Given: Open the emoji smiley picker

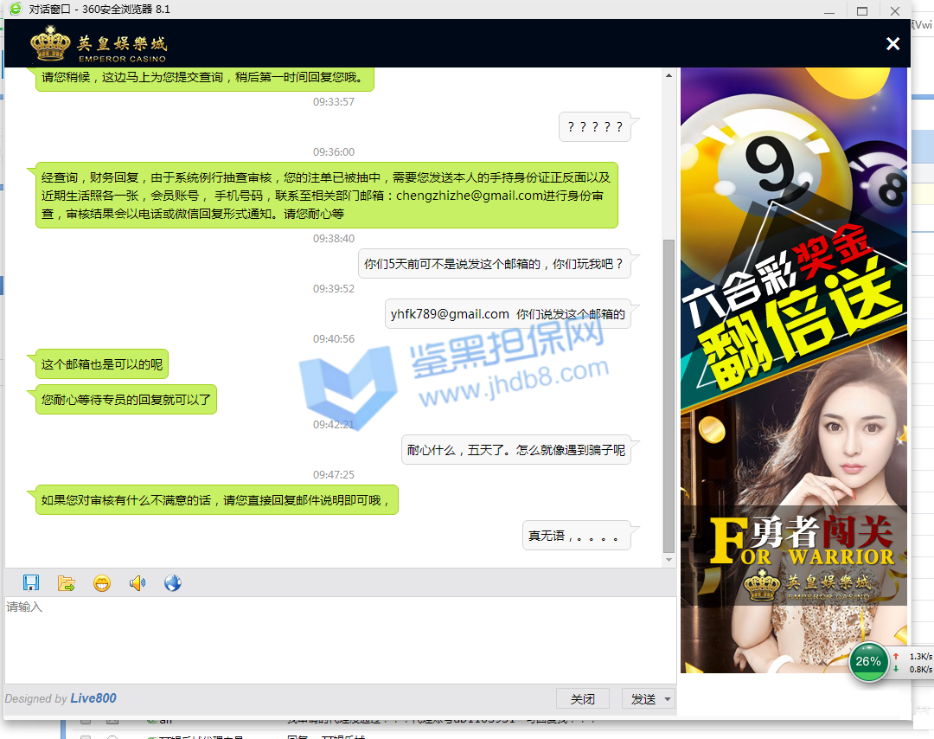Looking at the screenshot, I should [x=102, y=583].
